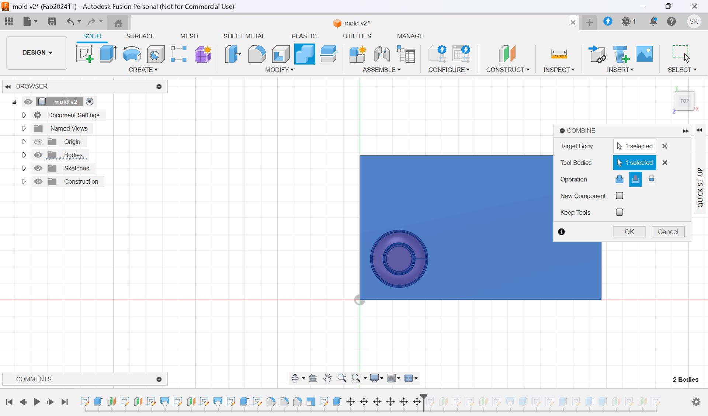The height and width of the screenshot is (416, 708).
Task: Click the Pan hand navigation icon
Action: [x=327, y=378]
